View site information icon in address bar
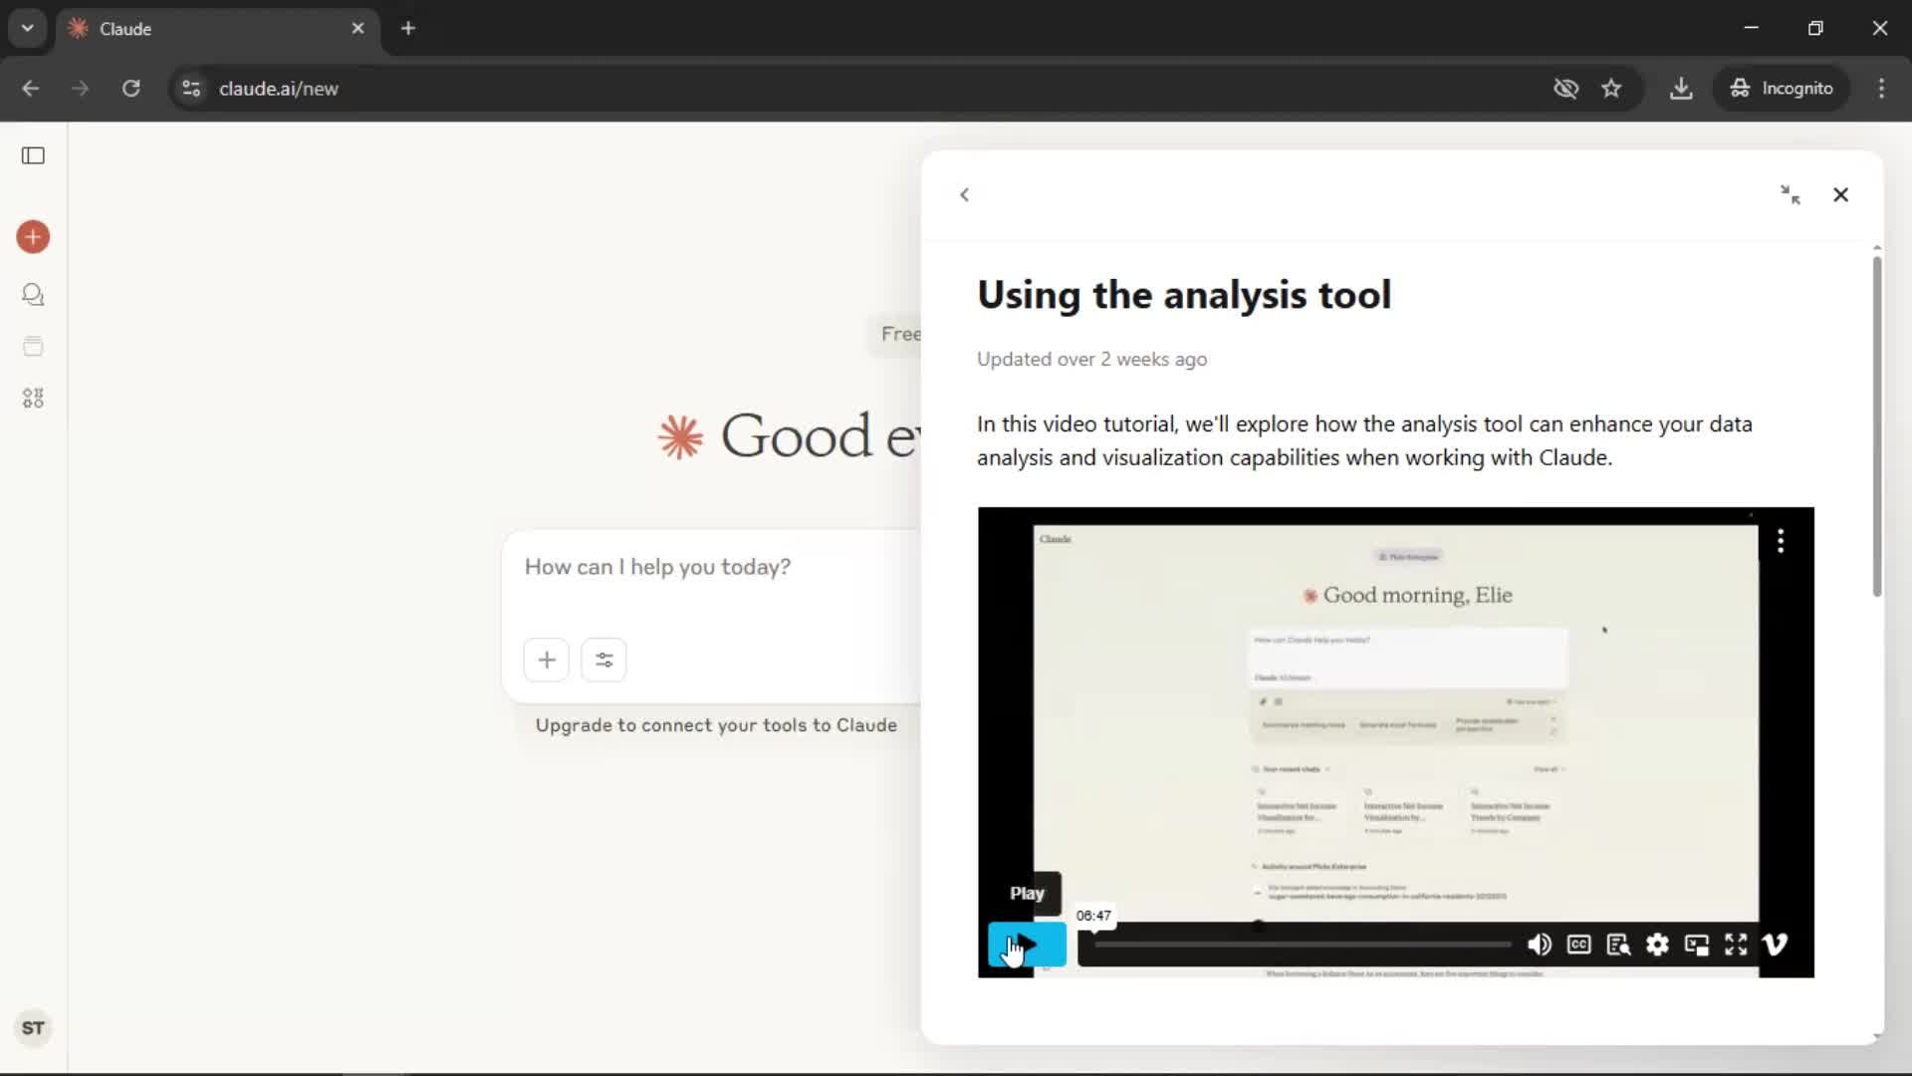Screen dimensions: 1912x1076 click(x=191, y=89)
